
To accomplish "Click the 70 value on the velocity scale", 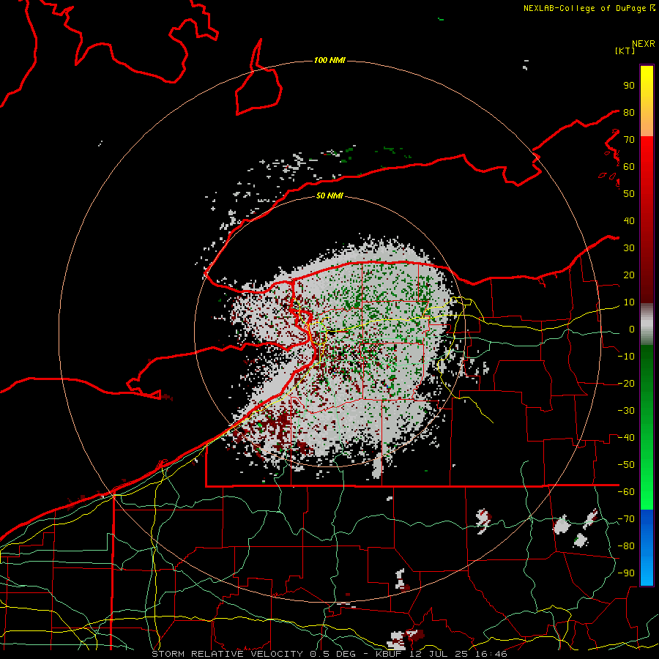I will 629,140.
